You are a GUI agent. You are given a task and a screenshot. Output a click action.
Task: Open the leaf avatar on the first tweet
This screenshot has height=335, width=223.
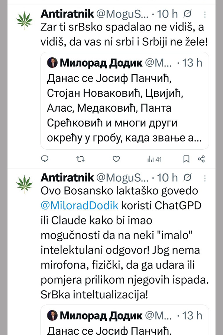pos(25,21)
